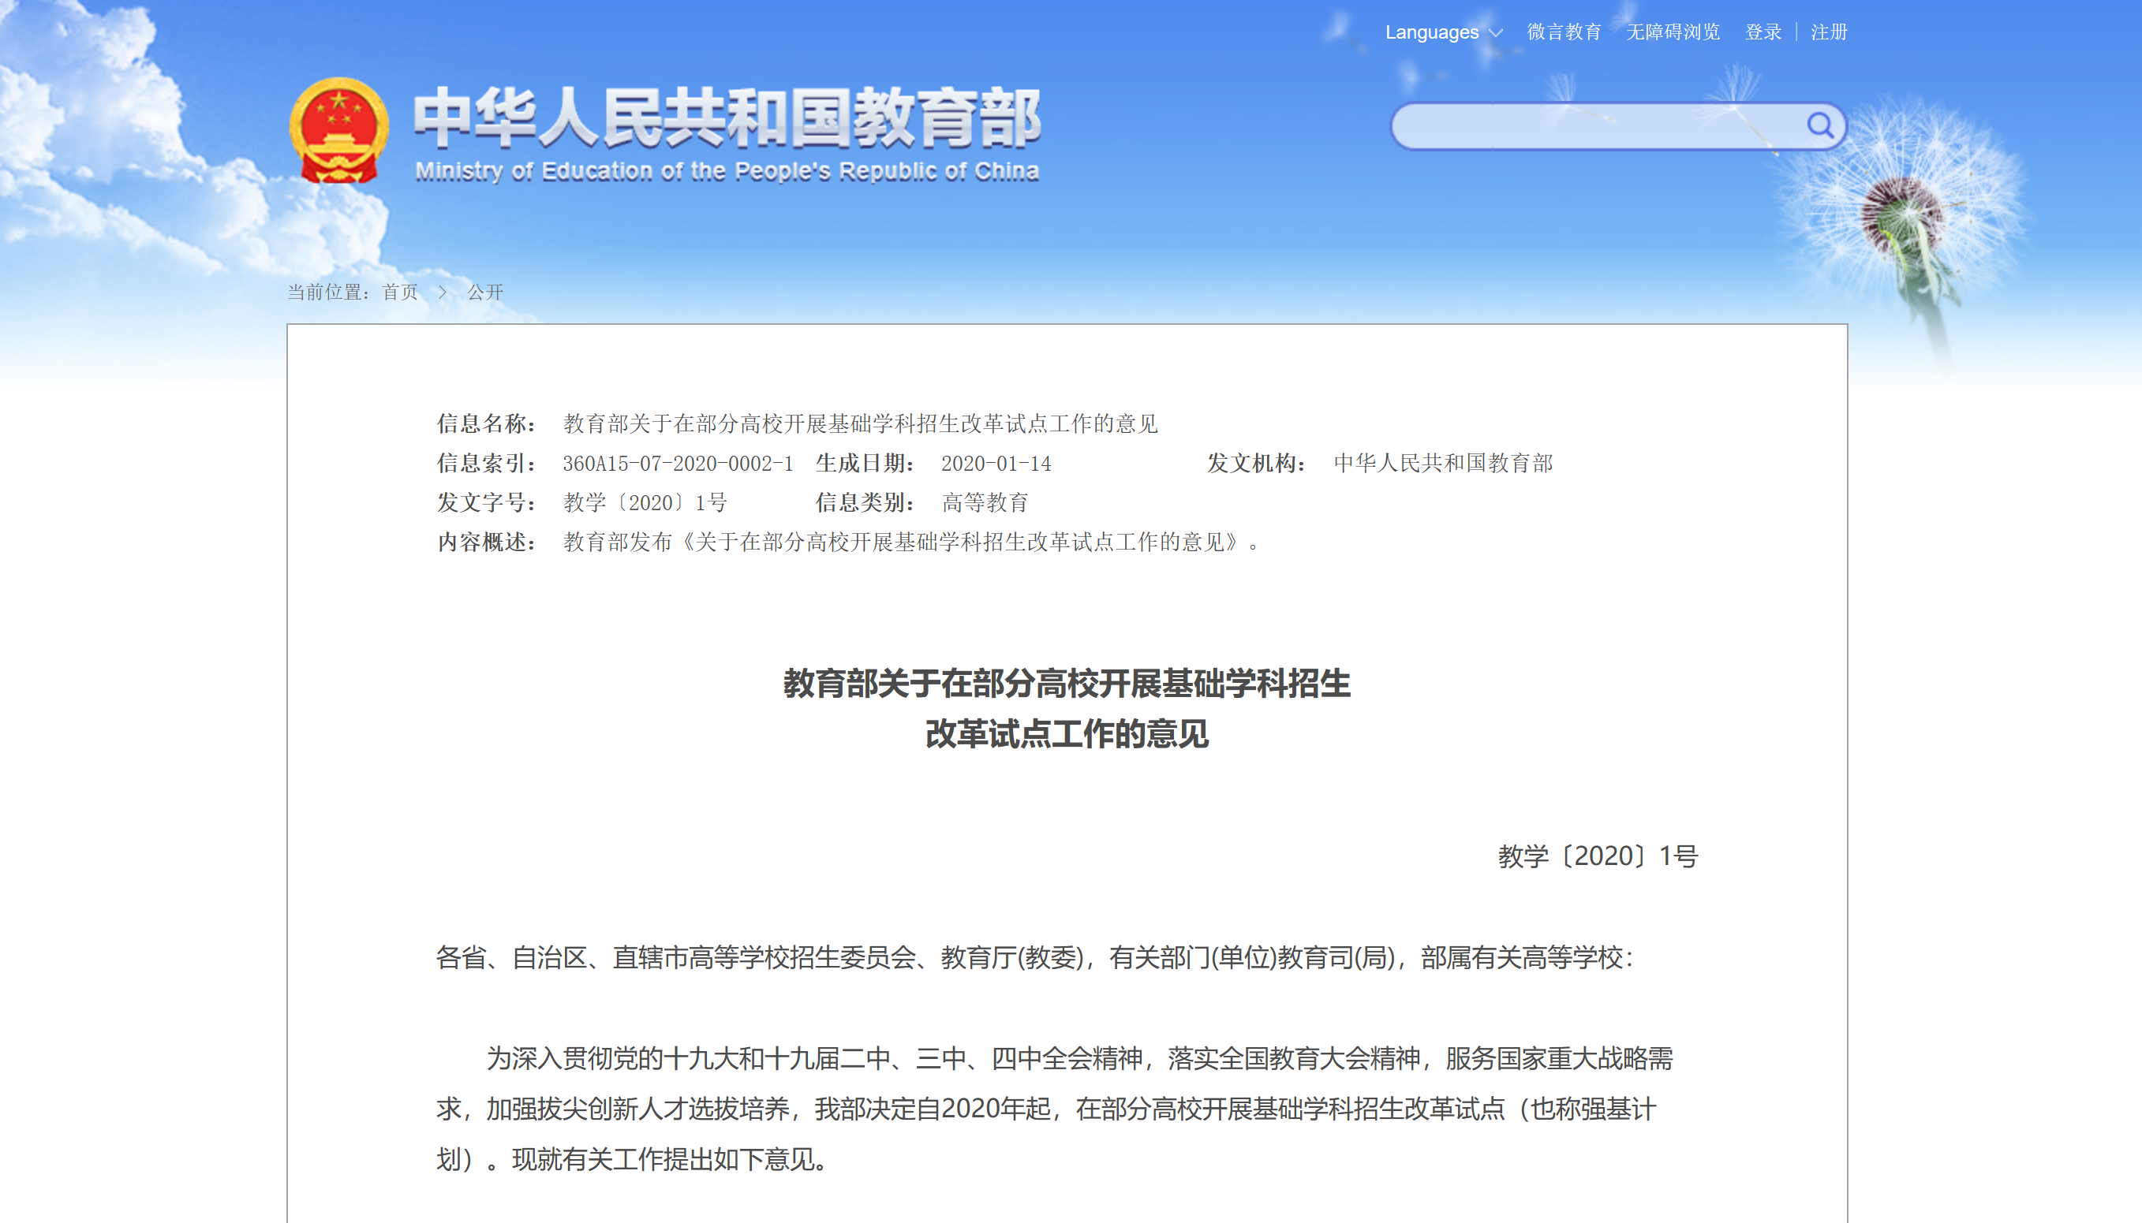Click the search magnifier icon

[1819, 125]
